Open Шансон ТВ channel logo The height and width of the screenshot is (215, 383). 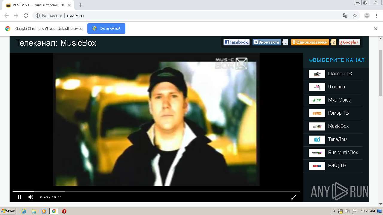317,74
